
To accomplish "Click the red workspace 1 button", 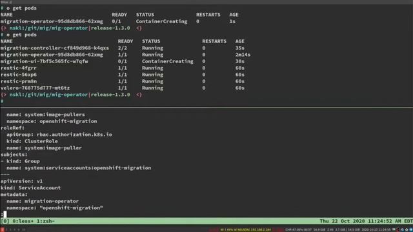I will (x=2, y=229).
